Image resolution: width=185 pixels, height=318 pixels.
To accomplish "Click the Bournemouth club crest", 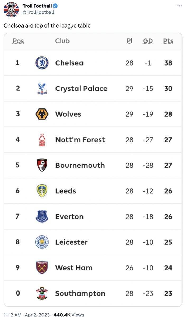I will 42,165.
